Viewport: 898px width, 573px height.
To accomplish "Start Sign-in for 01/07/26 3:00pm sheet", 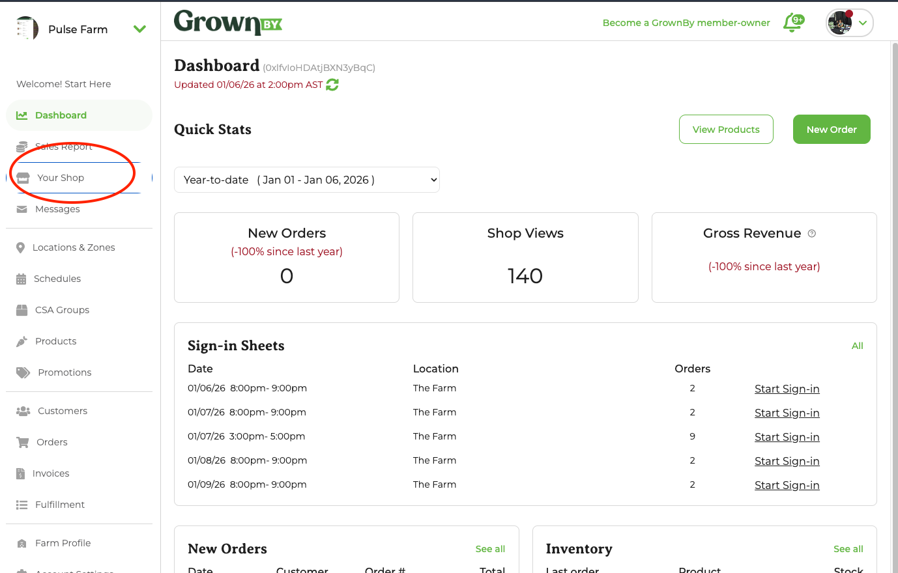I will (787, 437).
